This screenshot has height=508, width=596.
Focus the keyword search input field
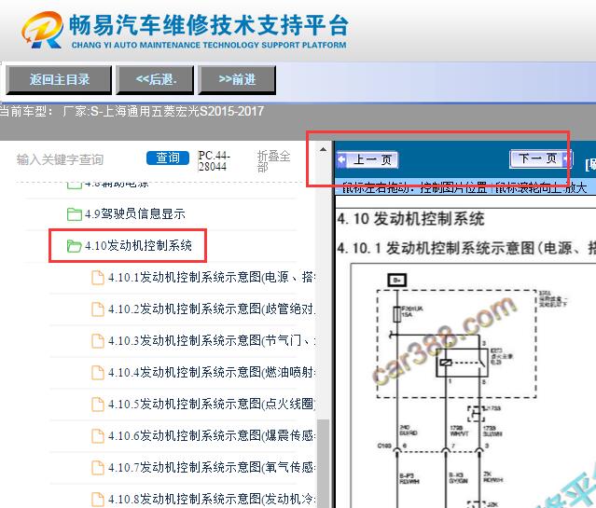(x=78, y=159)
